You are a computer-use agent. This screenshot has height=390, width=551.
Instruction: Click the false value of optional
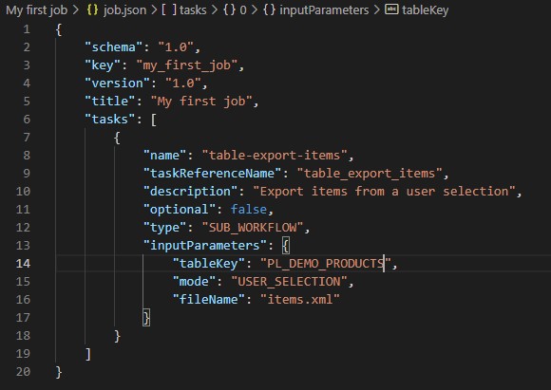249,209
